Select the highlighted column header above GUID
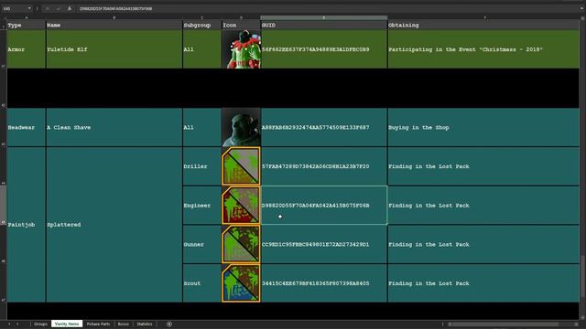The image size is (586, 329). pos(323,17)
